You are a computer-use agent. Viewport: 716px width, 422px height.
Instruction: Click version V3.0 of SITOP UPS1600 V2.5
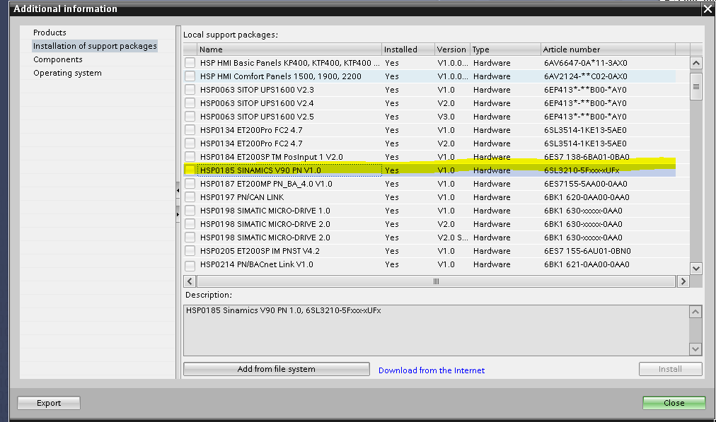point(446,117)
